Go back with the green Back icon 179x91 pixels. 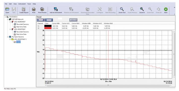click(166, 9)
